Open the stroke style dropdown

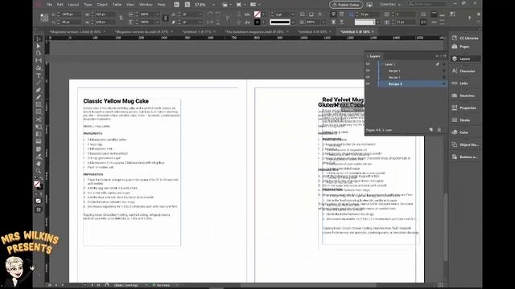click(x=293, y=22)
